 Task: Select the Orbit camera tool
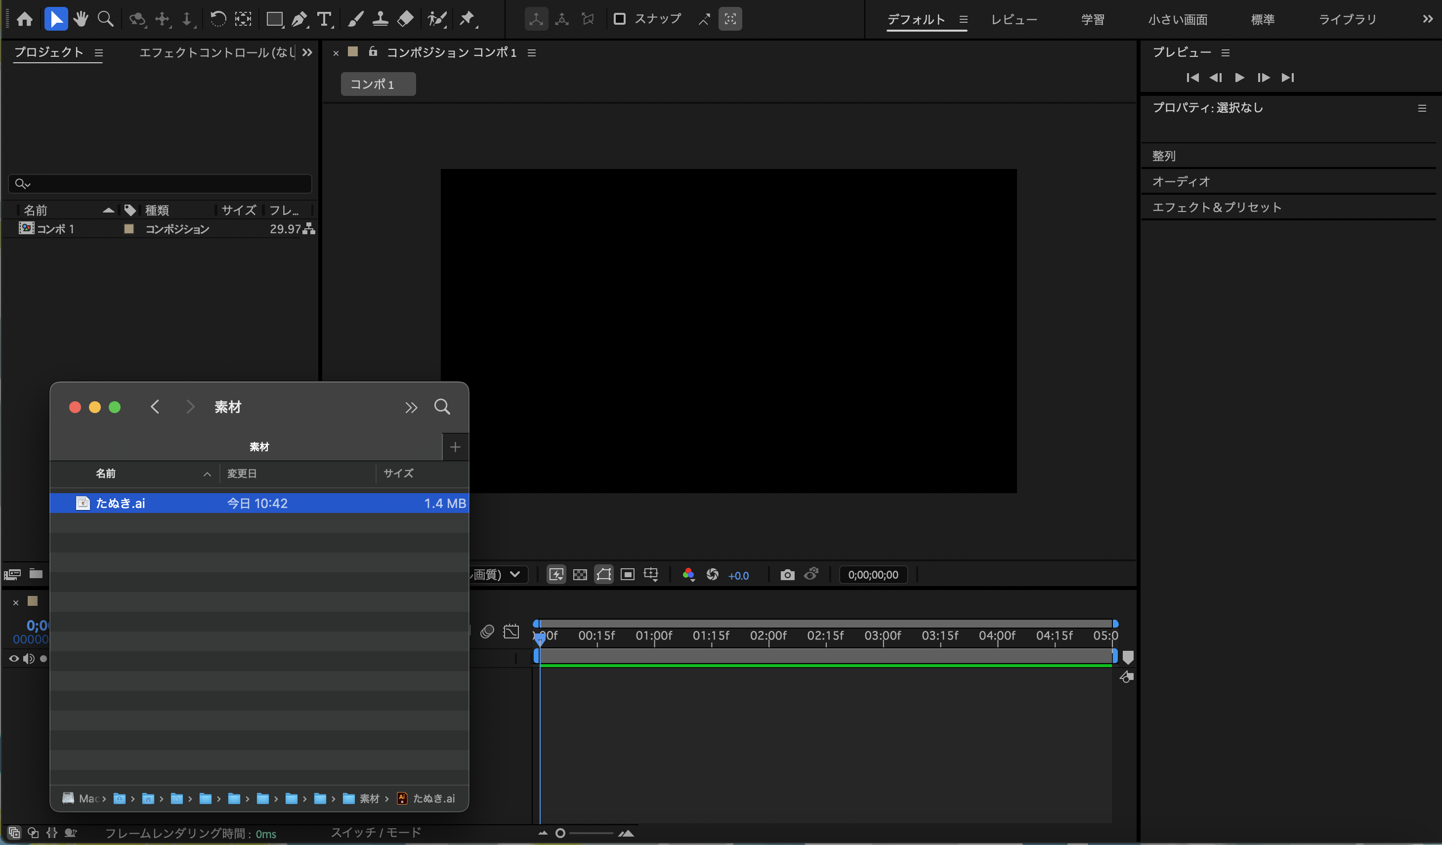click(x=137, y=19)
